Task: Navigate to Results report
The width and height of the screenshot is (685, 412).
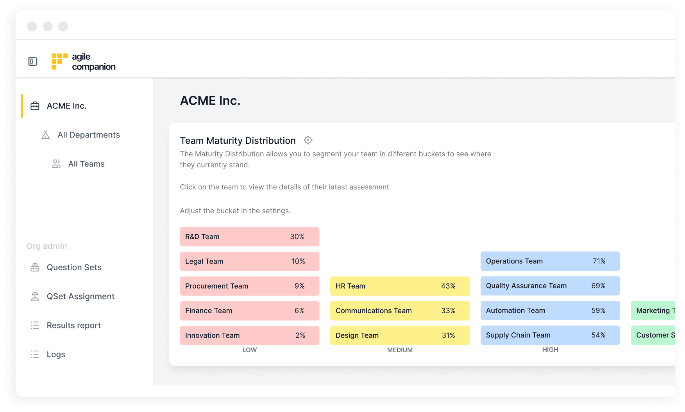Action: [x=73, y=325]
